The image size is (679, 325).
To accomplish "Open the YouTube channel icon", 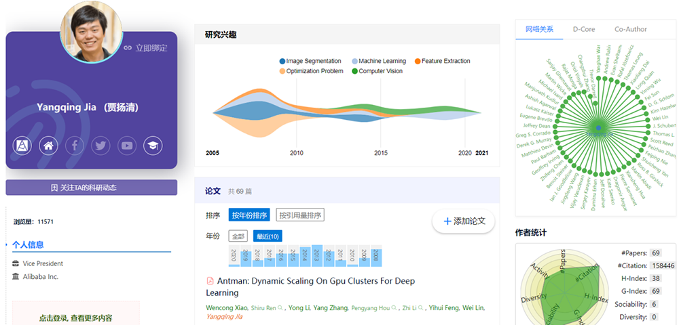I will coord(127,145).
